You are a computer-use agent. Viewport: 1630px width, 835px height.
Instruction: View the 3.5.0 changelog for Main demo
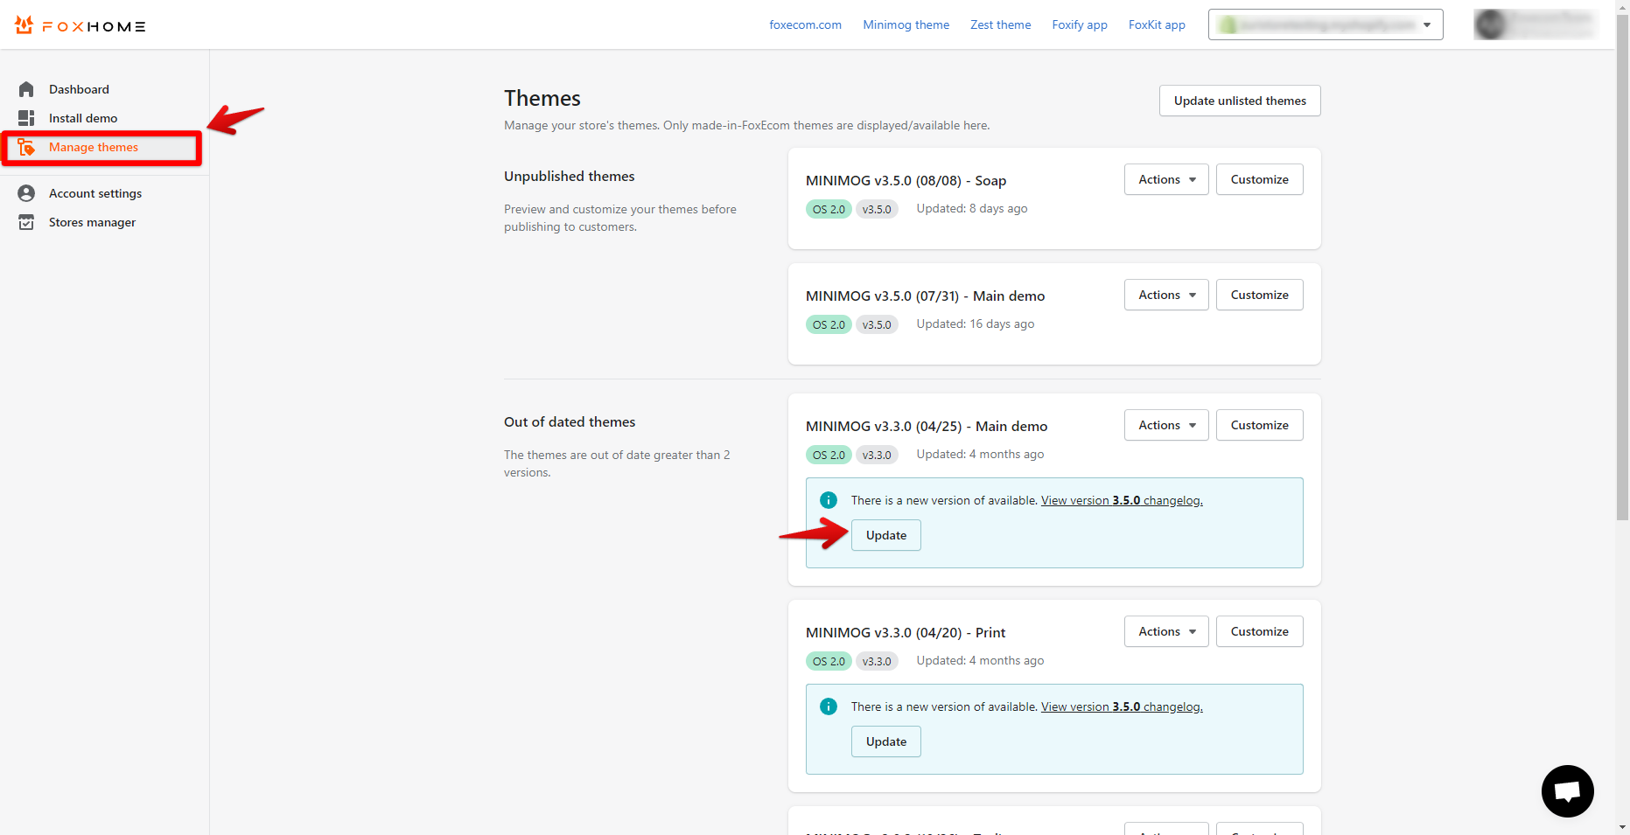pos(1122,500)
